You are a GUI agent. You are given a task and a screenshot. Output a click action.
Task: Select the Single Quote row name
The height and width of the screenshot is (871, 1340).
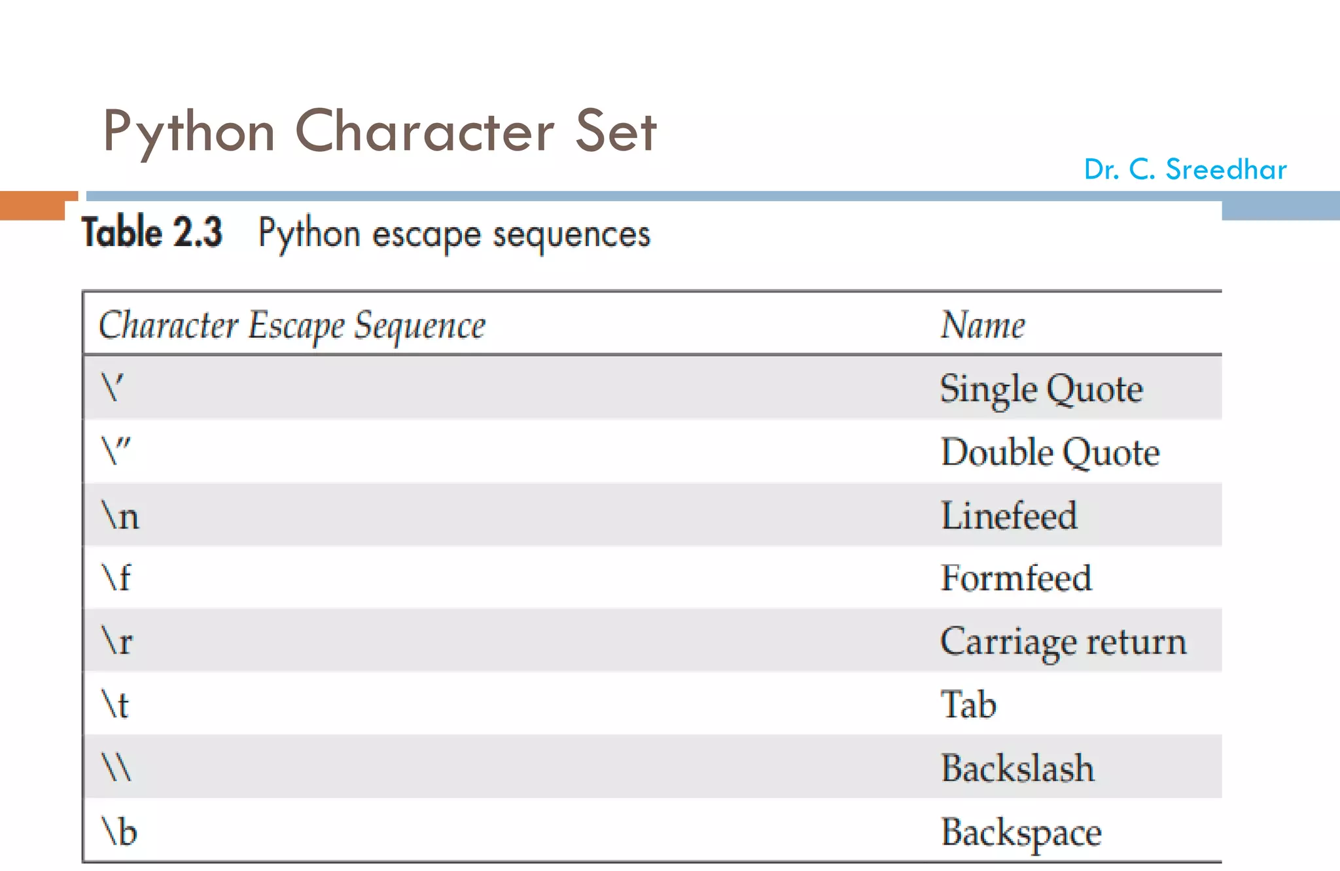point(1041,389)
